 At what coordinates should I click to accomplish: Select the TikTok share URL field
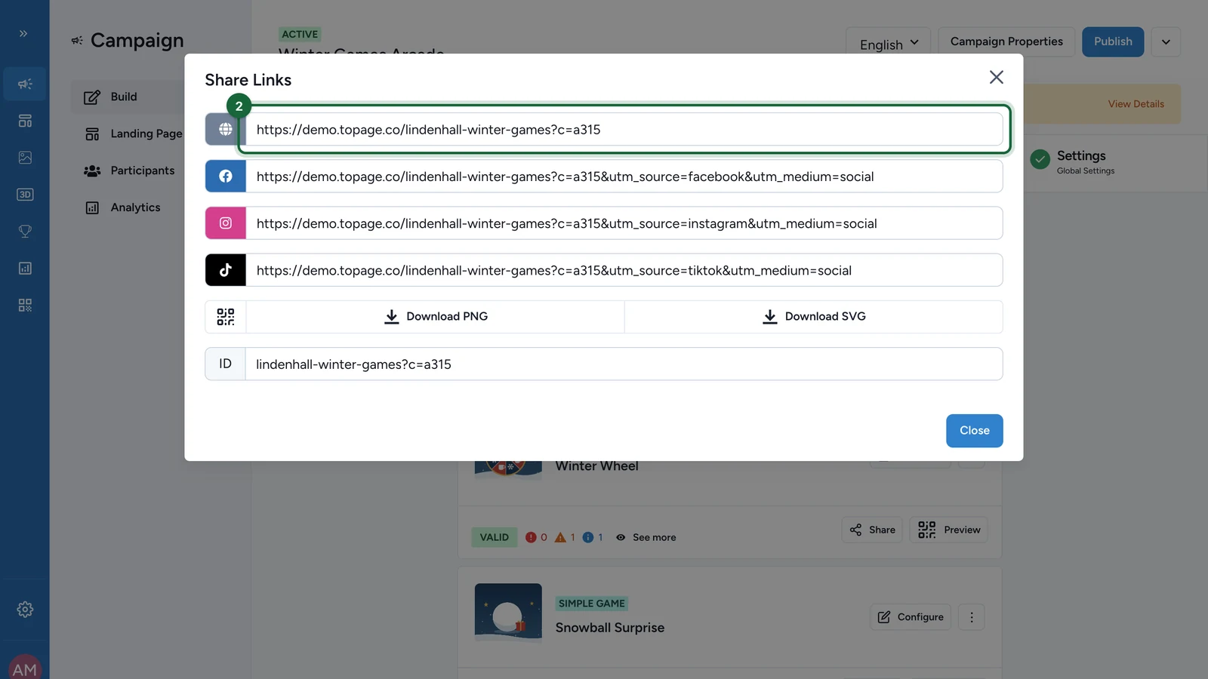tap(624, 270)
